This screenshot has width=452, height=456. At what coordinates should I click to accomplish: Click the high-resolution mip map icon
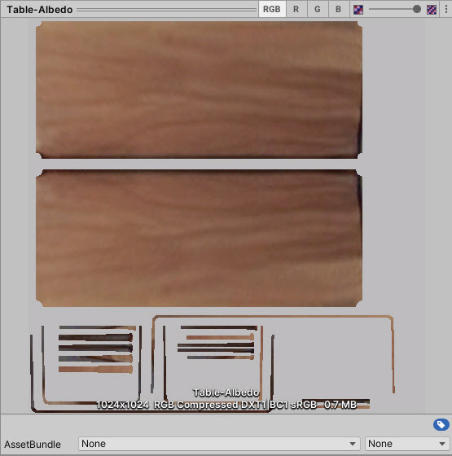click(432, 10)
